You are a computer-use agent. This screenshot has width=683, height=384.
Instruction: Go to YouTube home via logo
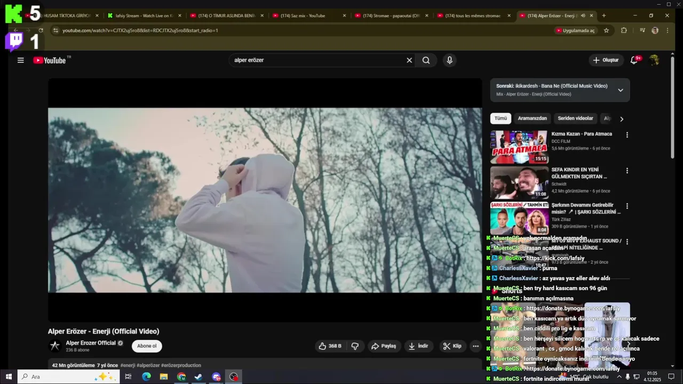pos(50,60)
